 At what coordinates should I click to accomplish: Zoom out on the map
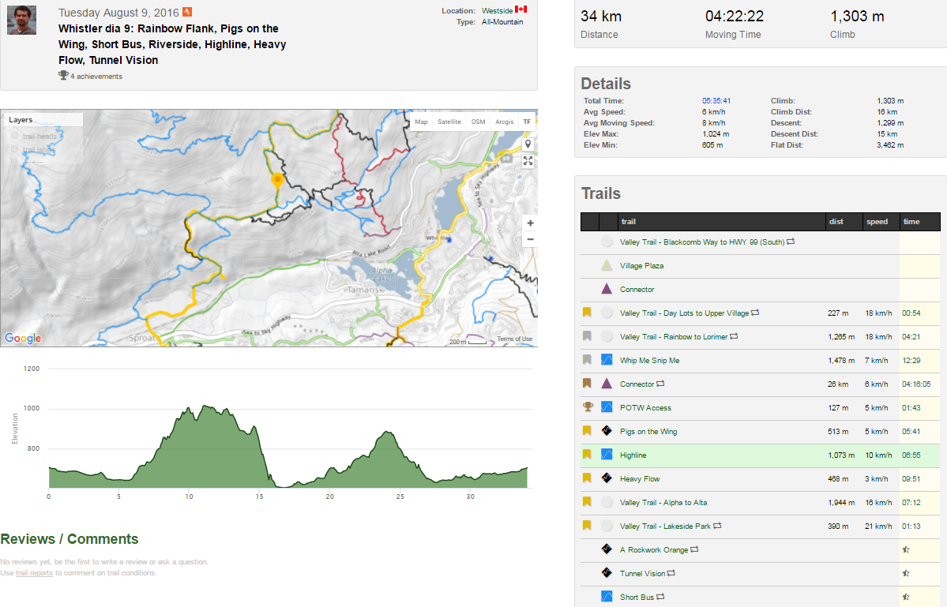[x=530, y=239]
